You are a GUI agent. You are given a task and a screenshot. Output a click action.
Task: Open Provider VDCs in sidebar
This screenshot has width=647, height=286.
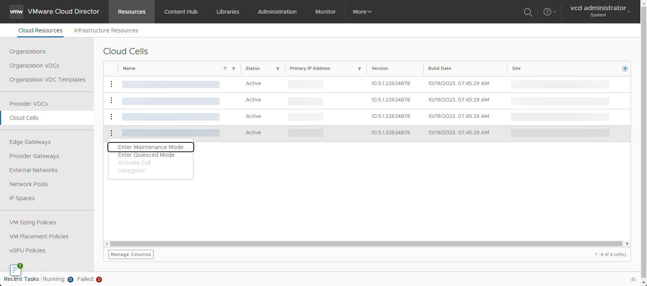(x=29, y=104)
